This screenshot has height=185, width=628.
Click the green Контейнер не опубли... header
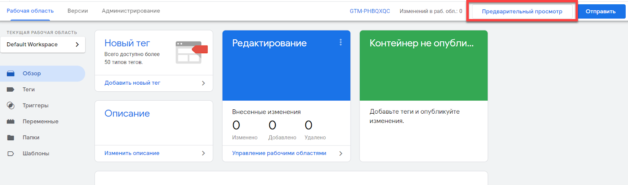(424, 65)
